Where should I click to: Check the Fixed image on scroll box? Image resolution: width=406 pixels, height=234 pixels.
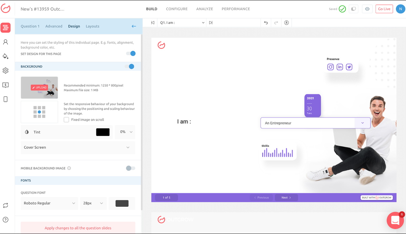pyautogui.click(x=67, y=120)
